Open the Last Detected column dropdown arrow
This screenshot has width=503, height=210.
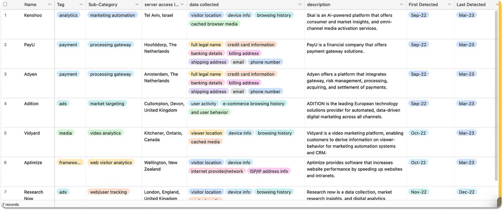tap(497, 5)
